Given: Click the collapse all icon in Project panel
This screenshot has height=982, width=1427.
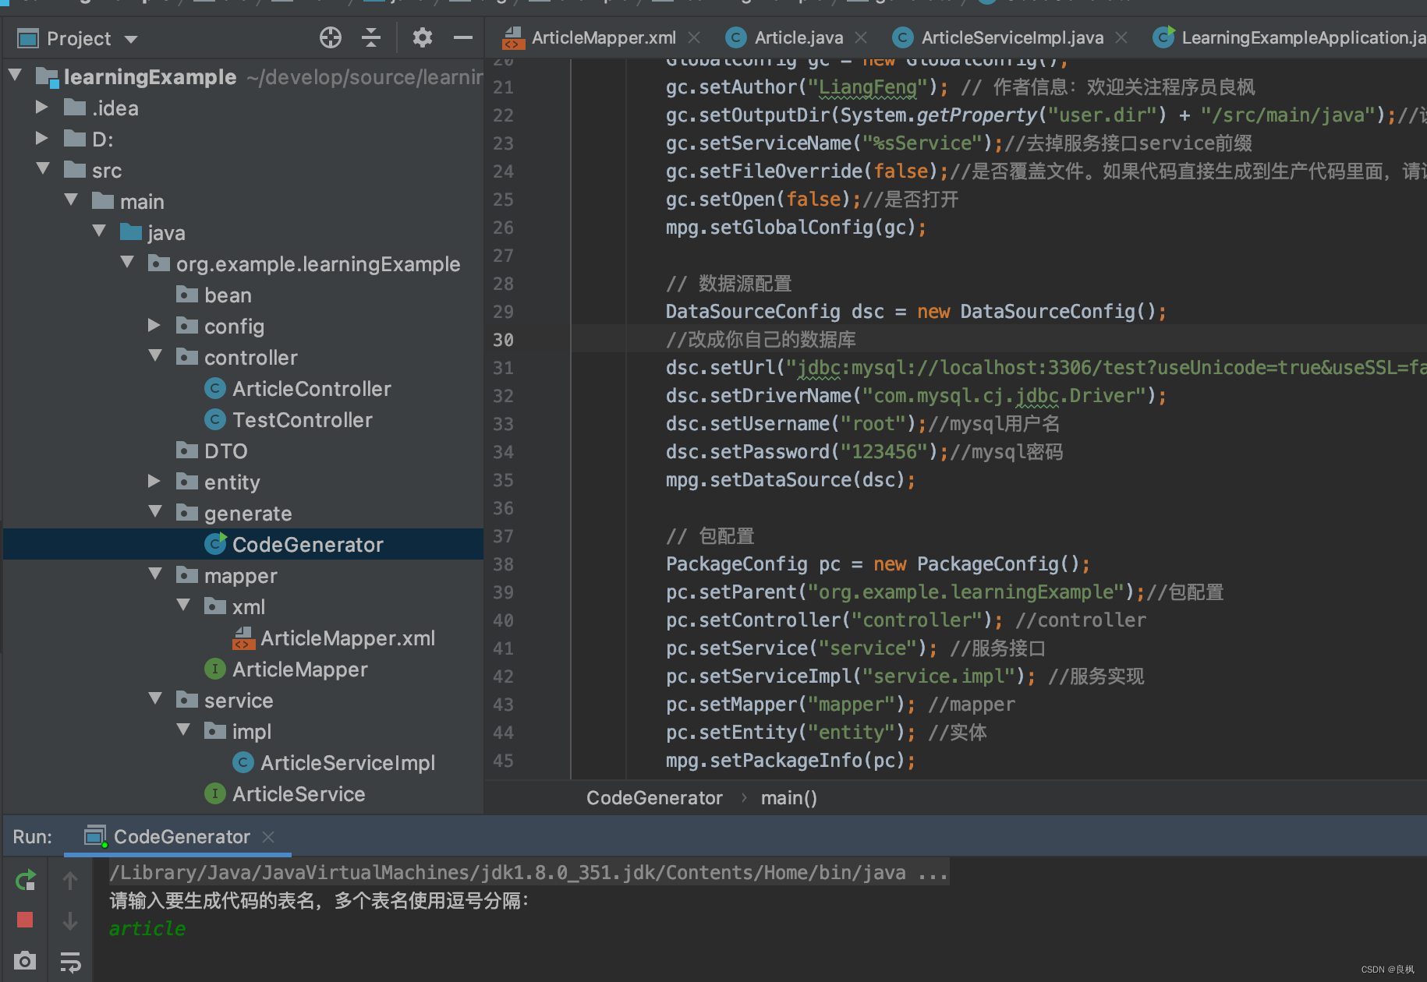Looking at the screenshot, I should click(x=371, y=37).
